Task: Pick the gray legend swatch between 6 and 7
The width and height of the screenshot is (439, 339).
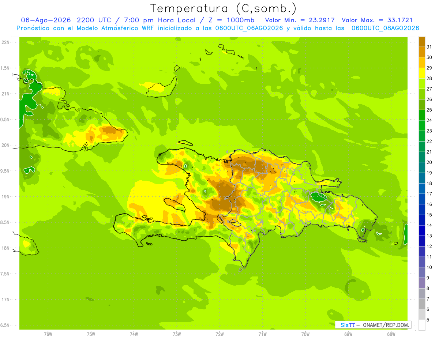Action: (x=422, y=304)
